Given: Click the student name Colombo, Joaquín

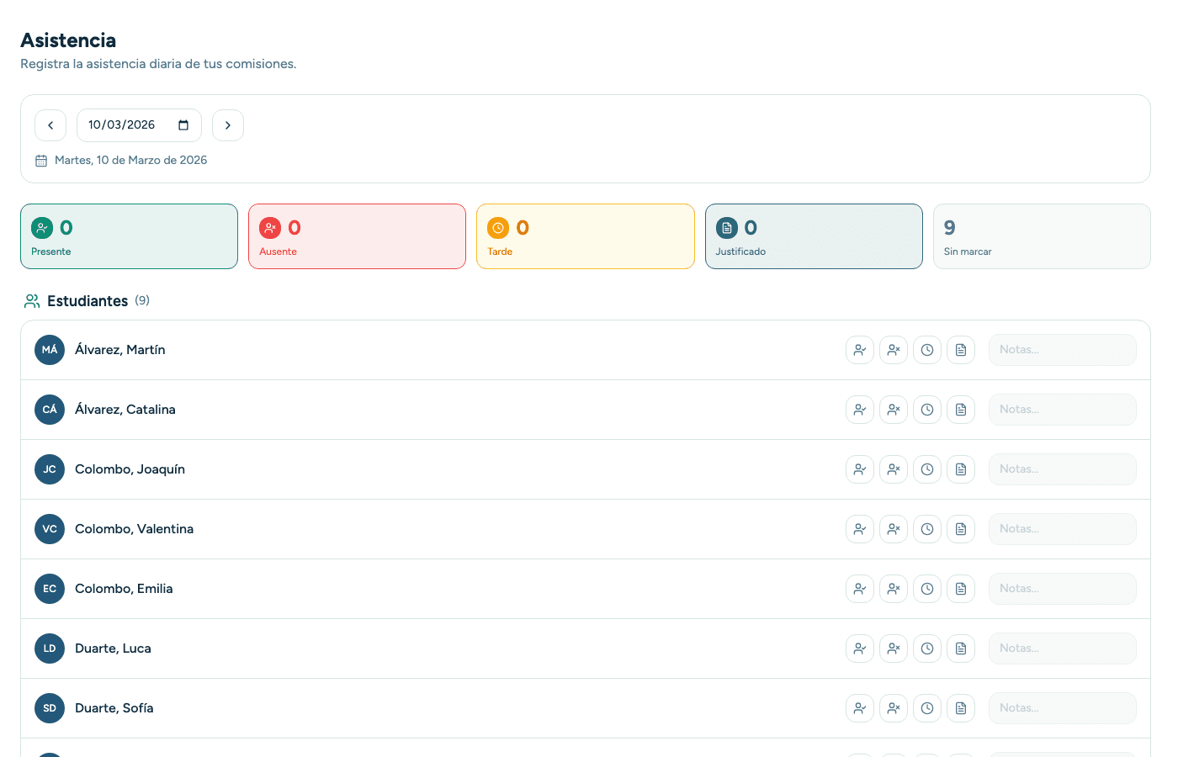Looking at the screenshot, I should (130, 469).
